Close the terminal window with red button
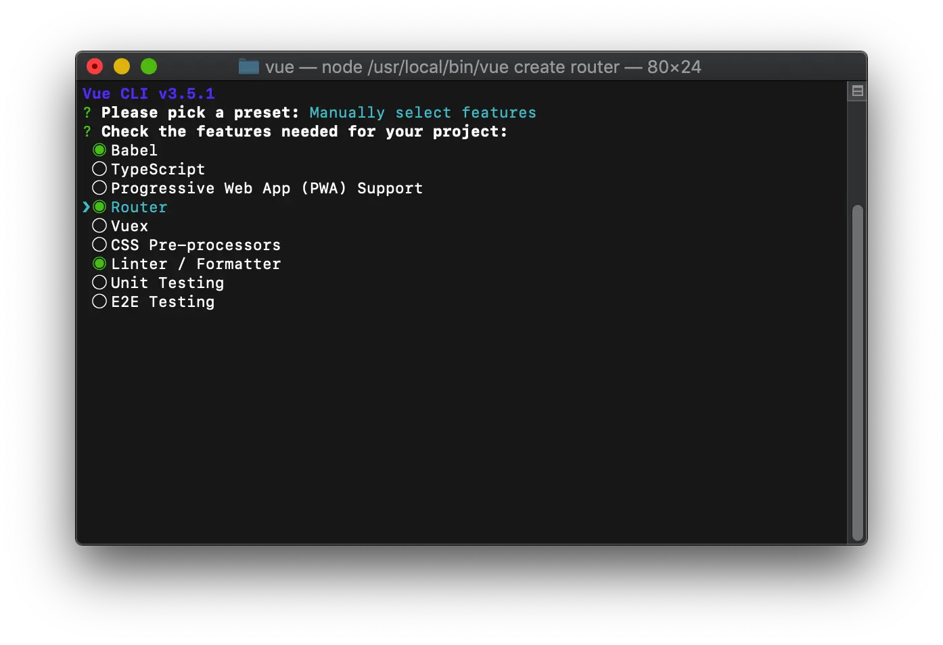Viewport: 943px width, 645px height. [x=95, y=66]
